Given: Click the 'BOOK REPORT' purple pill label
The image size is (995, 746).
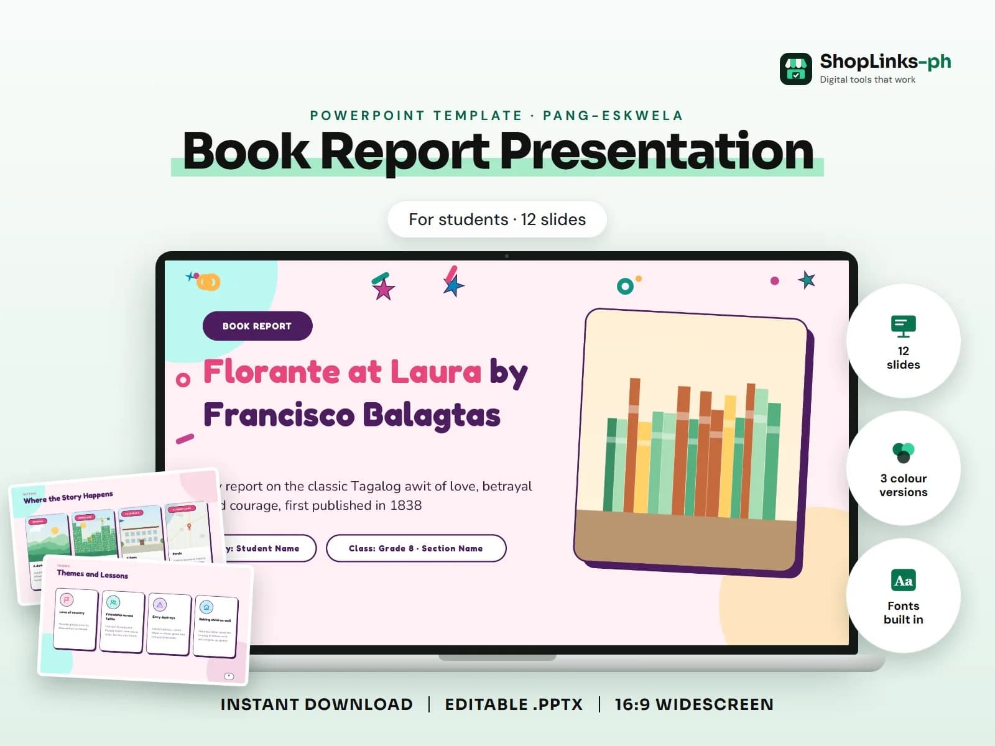Looking at the screenshot, I should click(257, 326).
